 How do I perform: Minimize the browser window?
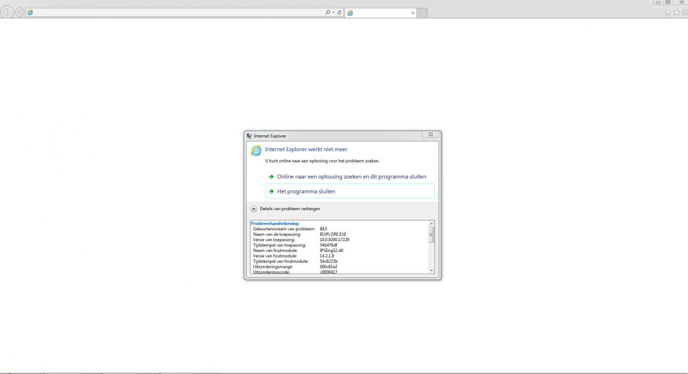[659, 2]
